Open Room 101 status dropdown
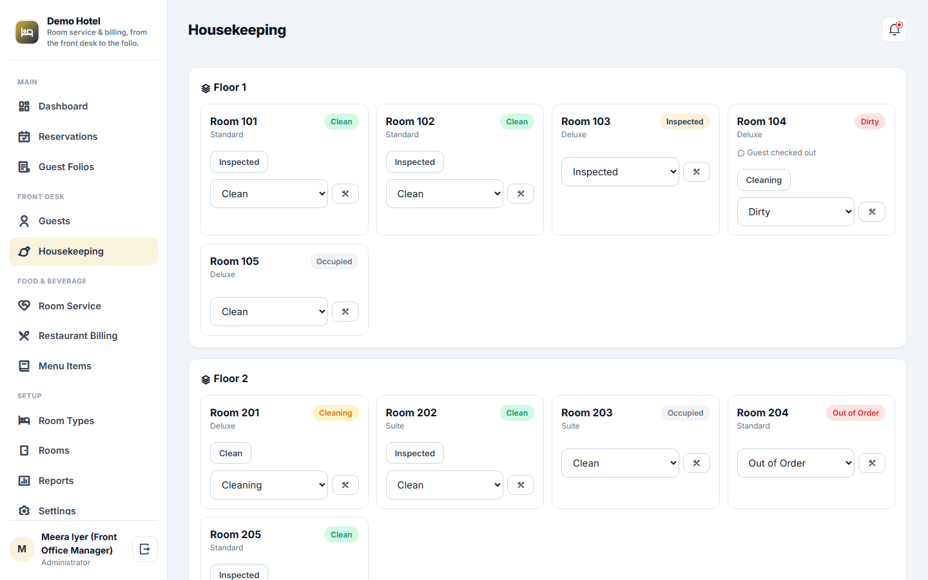The width and height of the screenshot is (928, 580). pos(269,194)
